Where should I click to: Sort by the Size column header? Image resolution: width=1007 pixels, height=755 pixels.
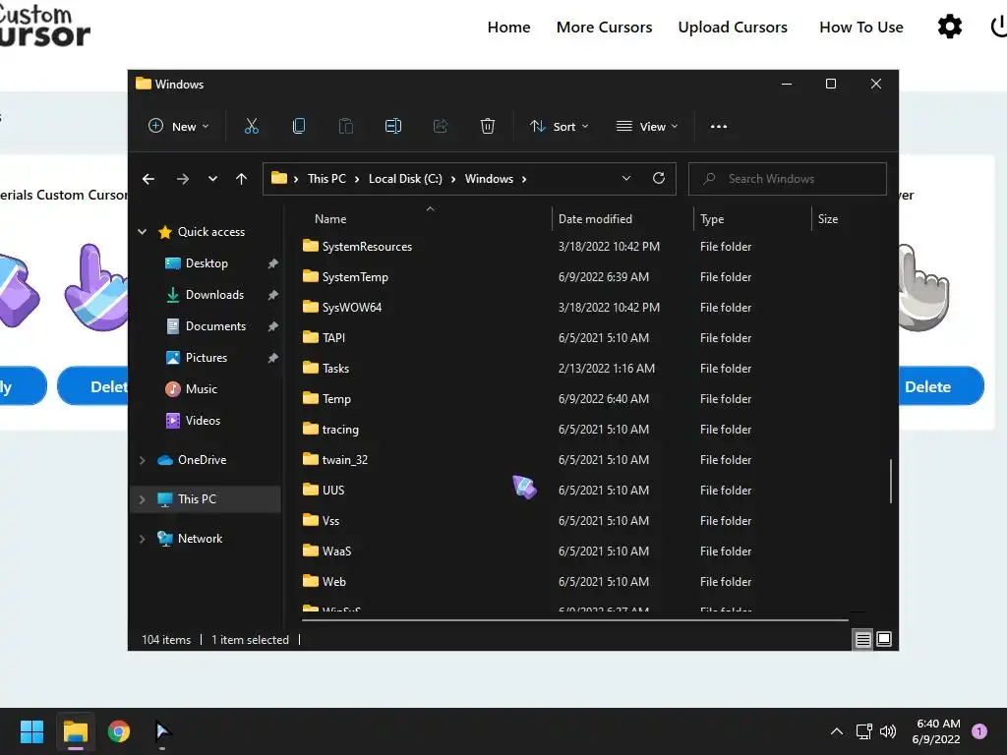pos(828,219)
